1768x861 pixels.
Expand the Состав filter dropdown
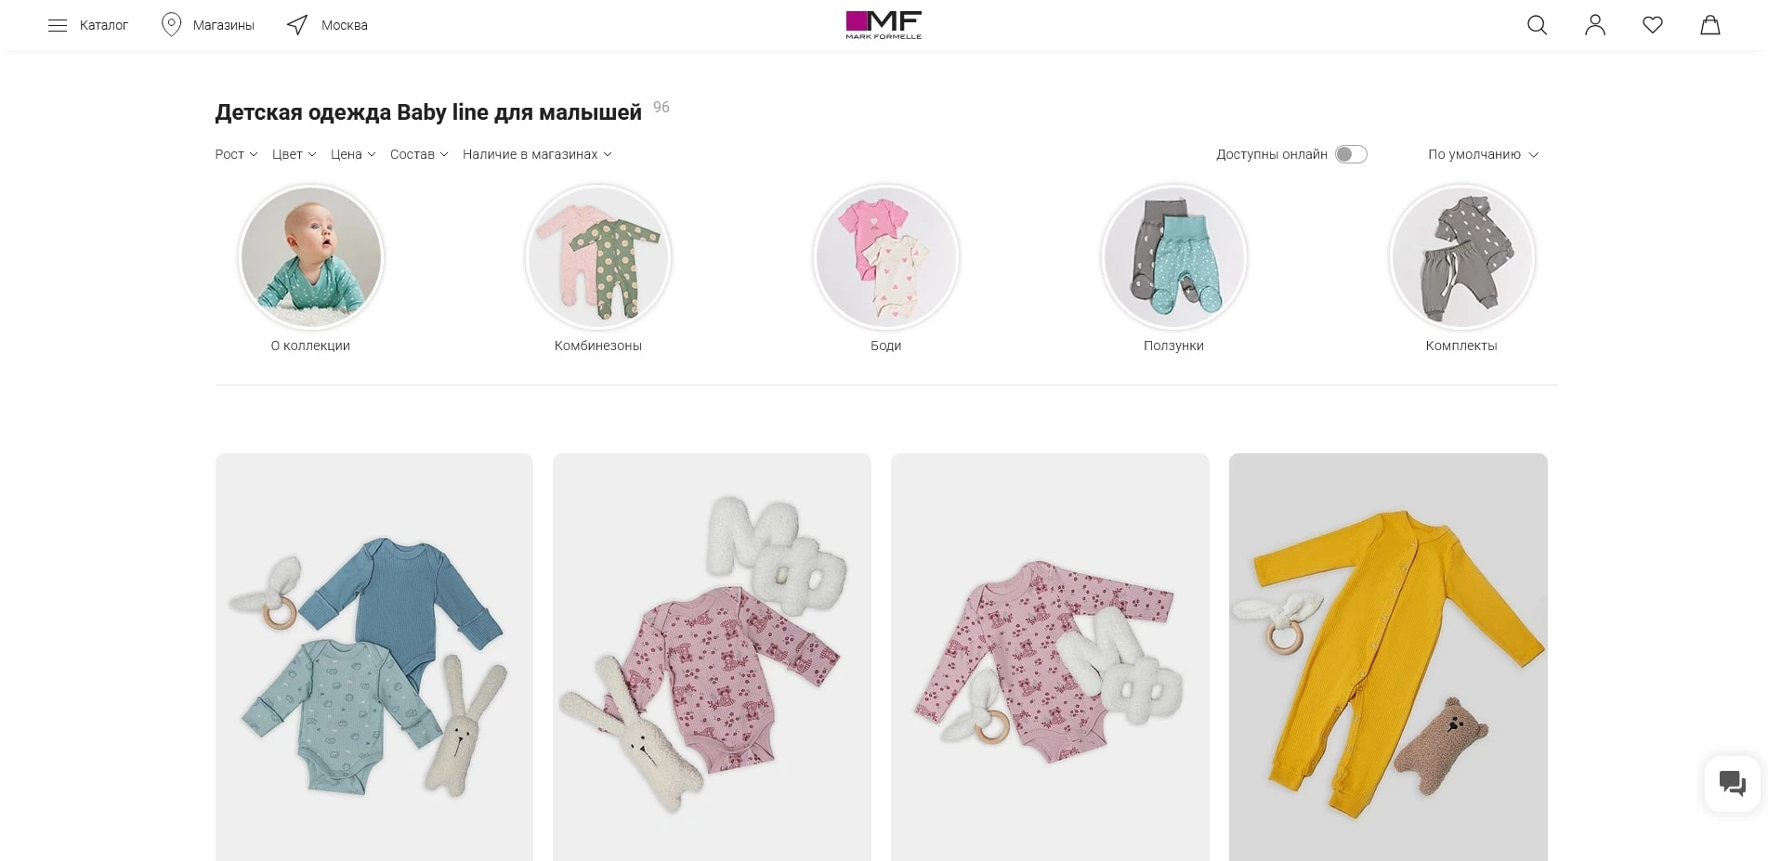point(419,154)
